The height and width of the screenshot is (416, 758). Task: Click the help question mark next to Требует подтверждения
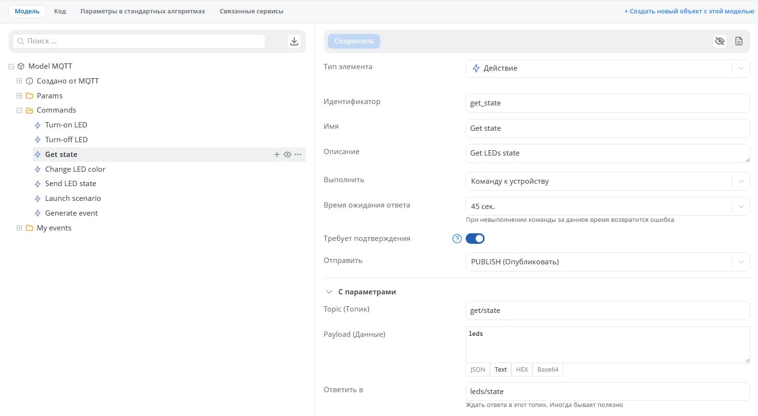pos(457,239)
